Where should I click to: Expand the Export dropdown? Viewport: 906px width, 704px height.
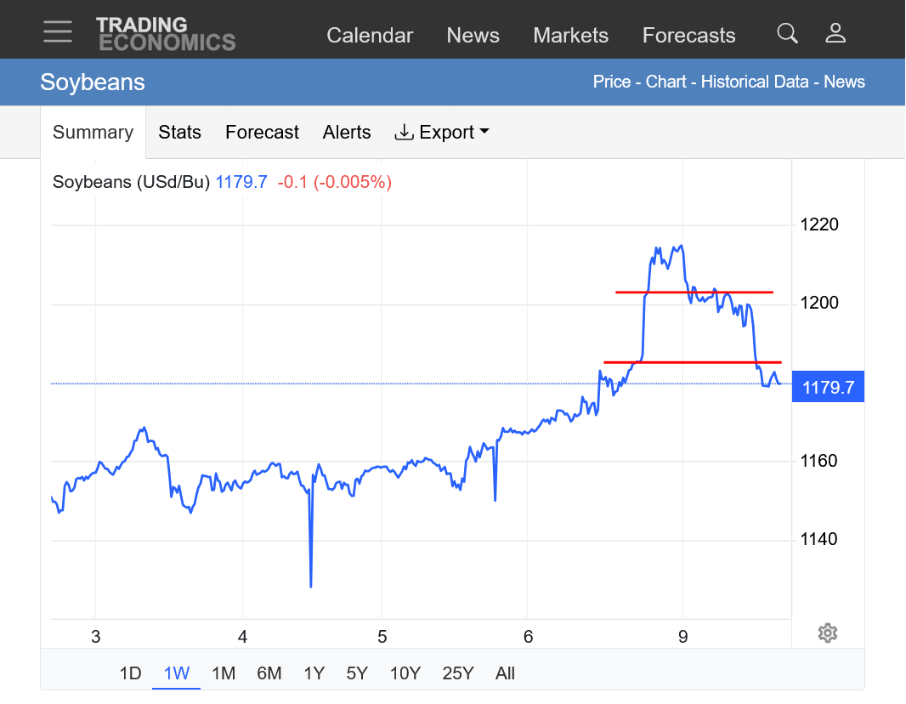442,133
